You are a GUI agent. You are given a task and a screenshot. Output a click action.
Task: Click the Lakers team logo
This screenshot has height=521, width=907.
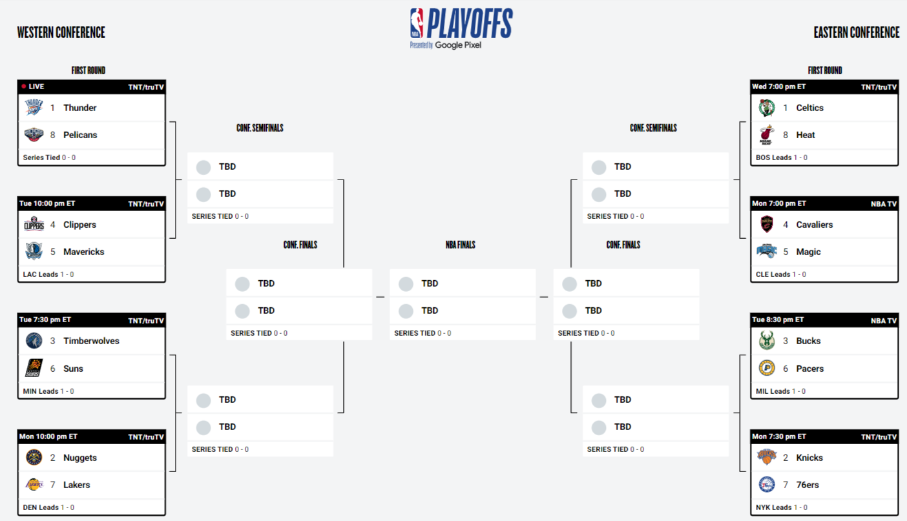34,485
